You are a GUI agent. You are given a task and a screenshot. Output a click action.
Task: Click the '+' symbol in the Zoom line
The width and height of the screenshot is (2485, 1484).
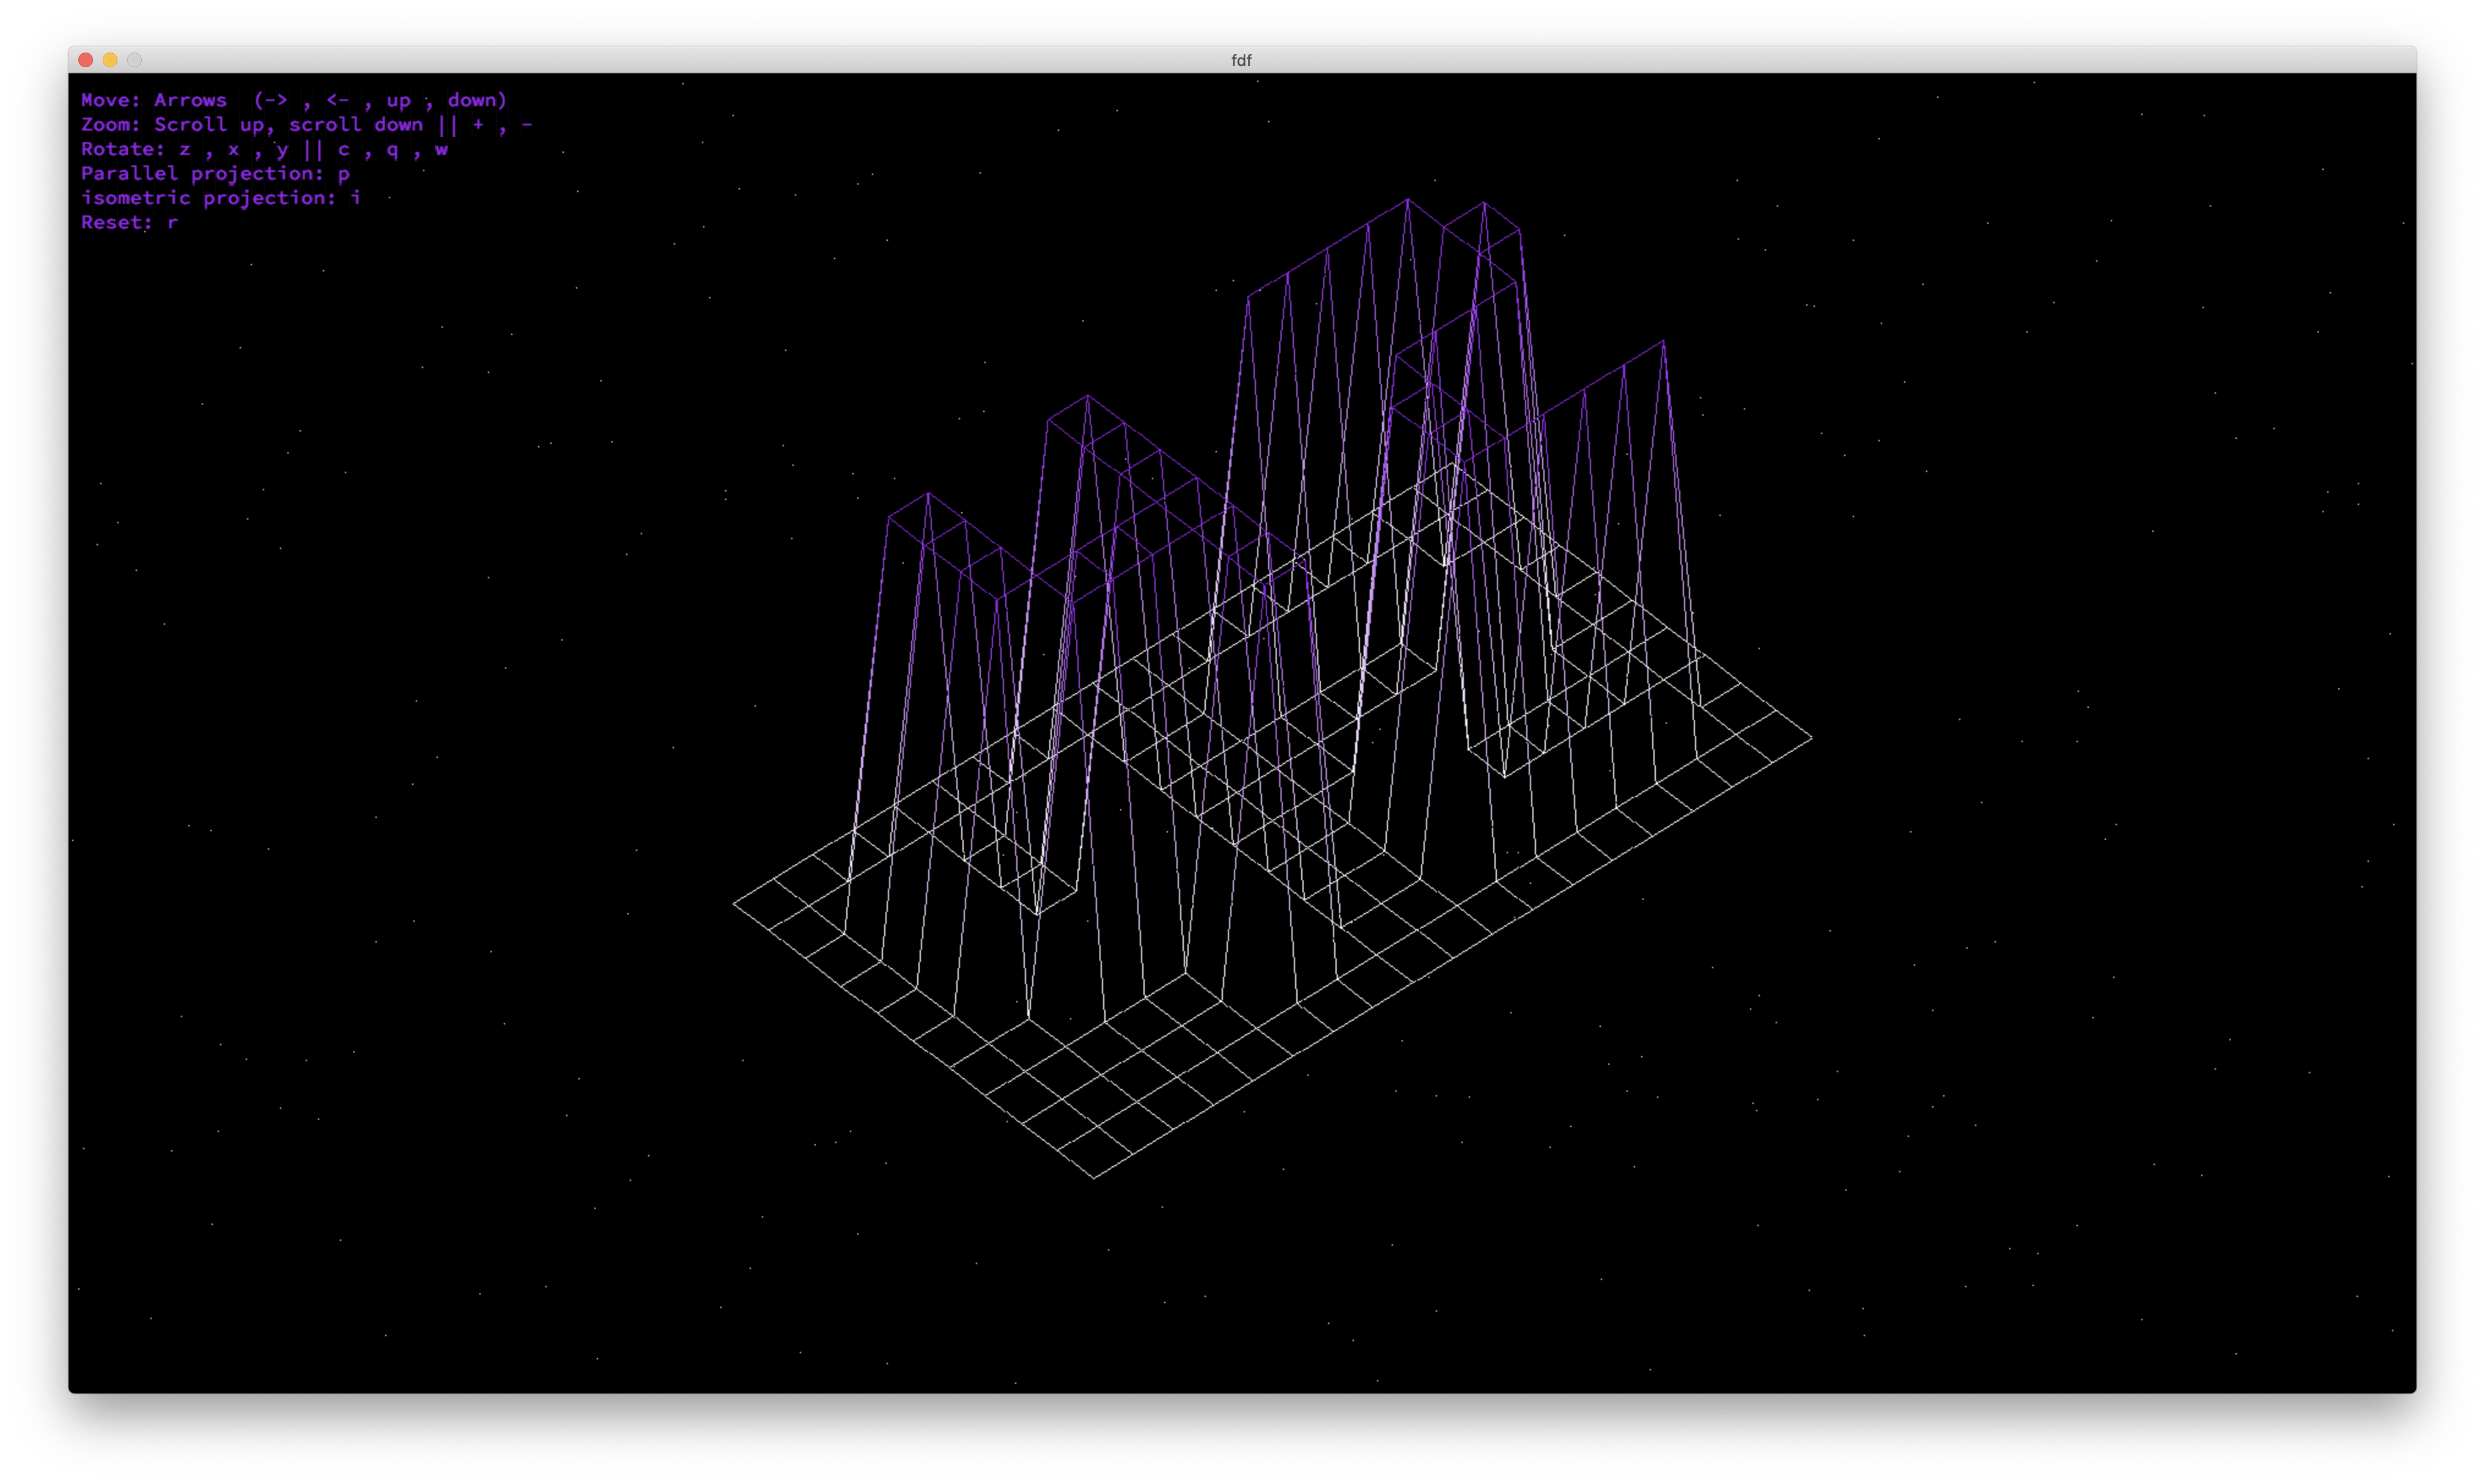click(x=478, y=125)
